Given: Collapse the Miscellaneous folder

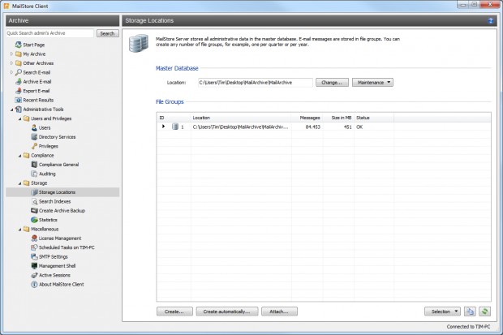Looking at the screenshot, I should 20,230.
